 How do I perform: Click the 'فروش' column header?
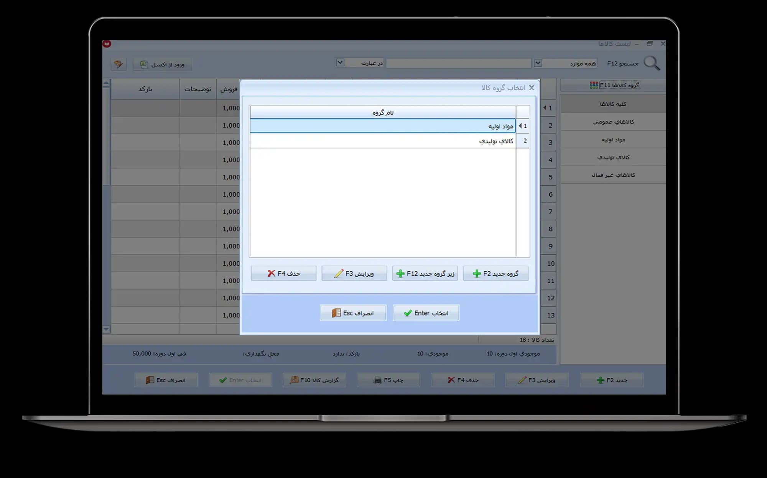229,89
